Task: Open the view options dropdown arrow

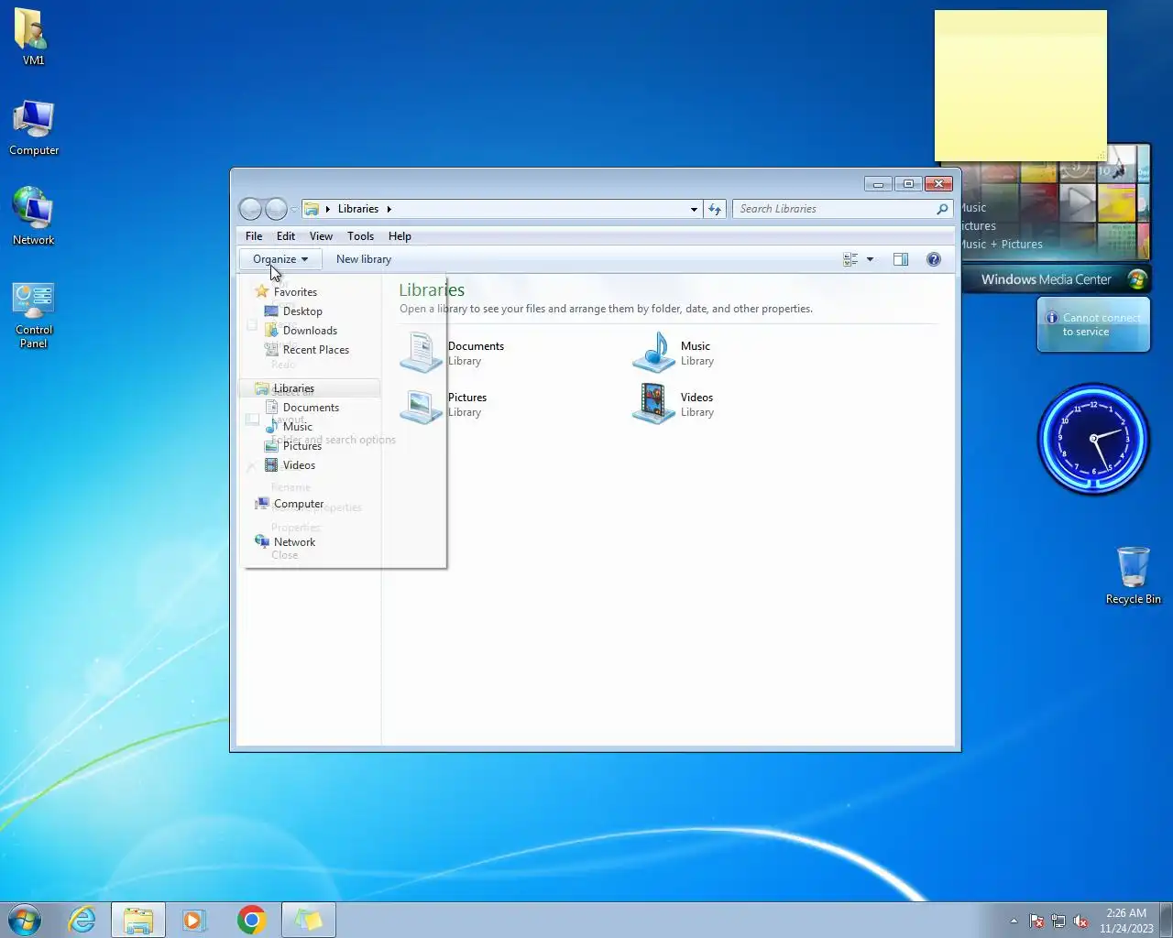Action: [870, 259]
